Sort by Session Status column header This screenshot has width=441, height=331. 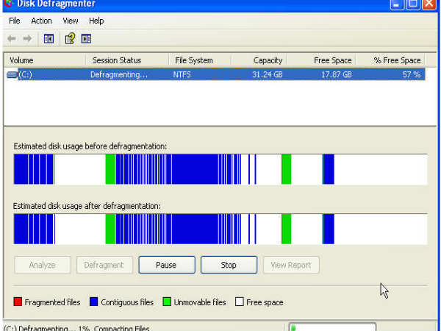pyautogui.click(x=127, y=60)
